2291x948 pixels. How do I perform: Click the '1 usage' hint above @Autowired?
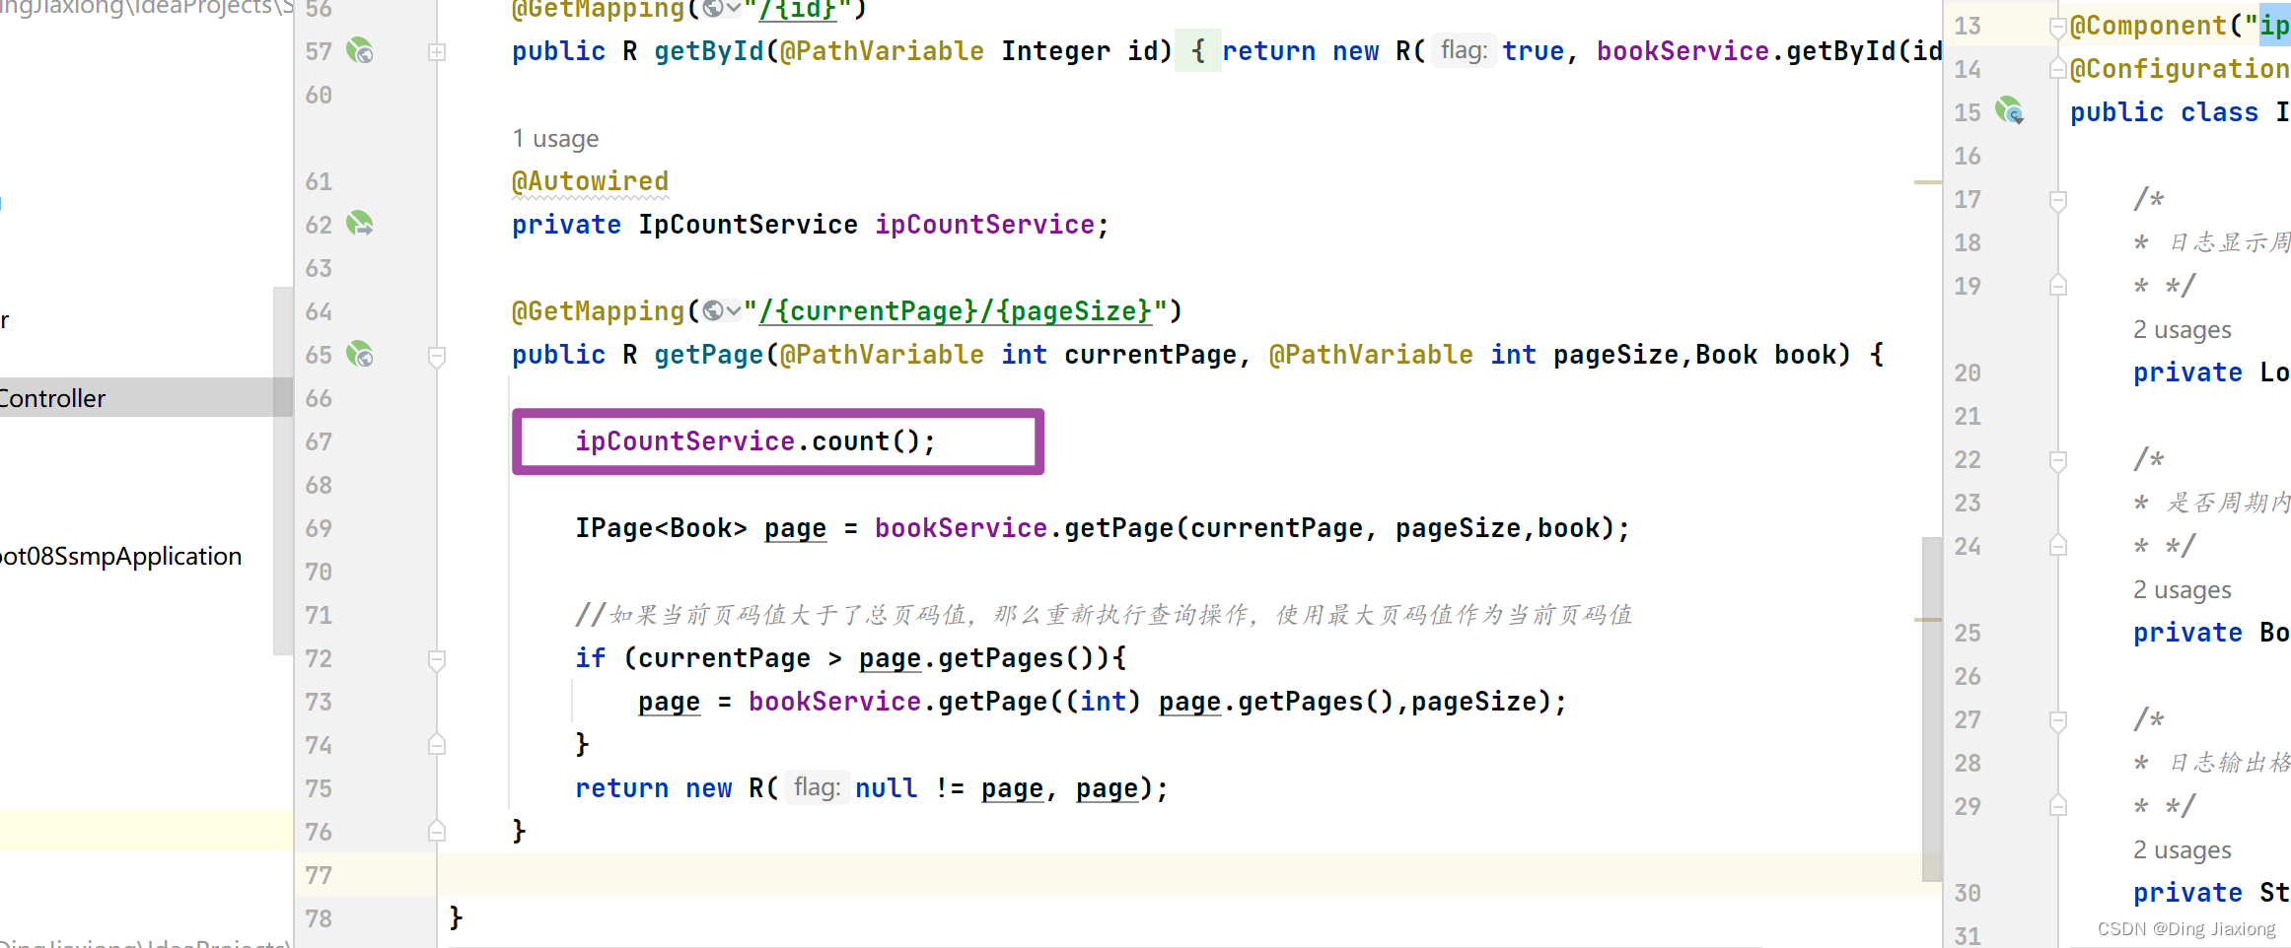(555, 138)
